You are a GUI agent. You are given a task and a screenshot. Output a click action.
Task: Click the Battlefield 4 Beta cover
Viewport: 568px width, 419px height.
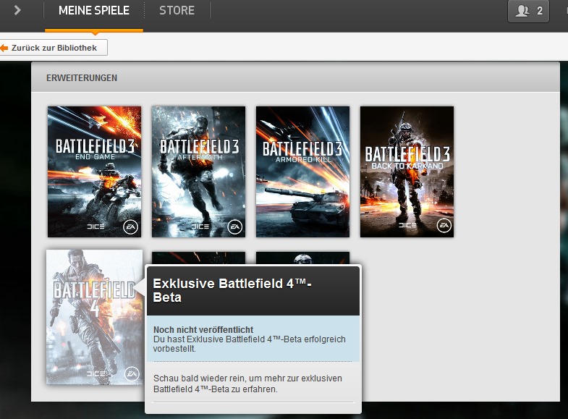(94, 317)
